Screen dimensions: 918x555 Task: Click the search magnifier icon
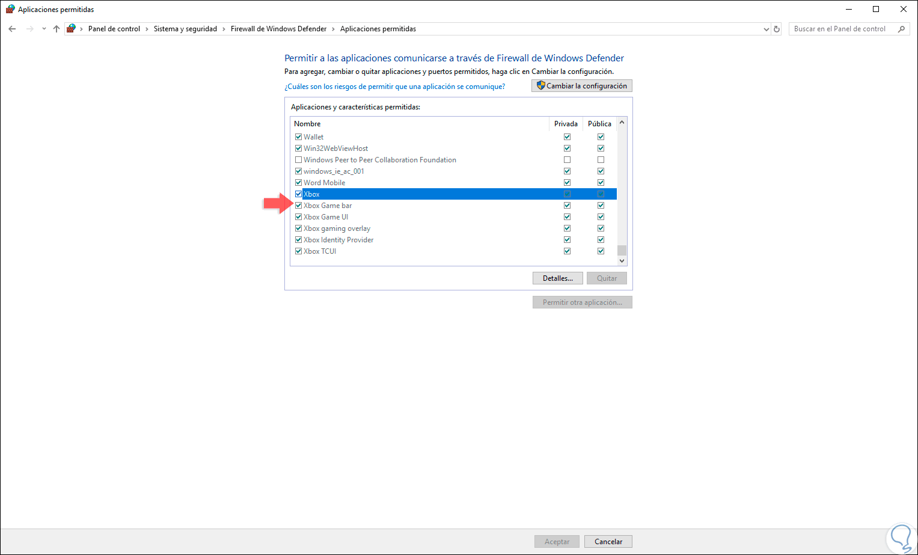tap(901, 29)
